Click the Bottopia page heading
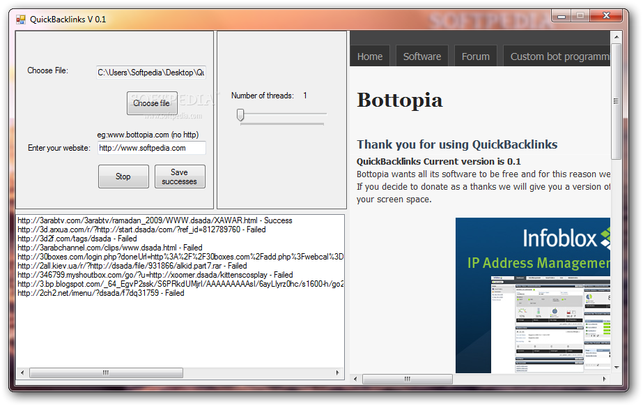The image size is (643, 406). (x=400, y=100)
